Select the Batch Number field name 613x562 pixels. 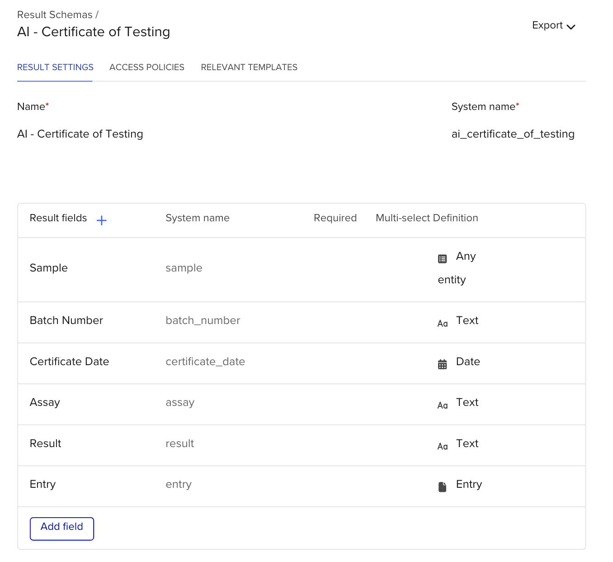coord(66,320)
